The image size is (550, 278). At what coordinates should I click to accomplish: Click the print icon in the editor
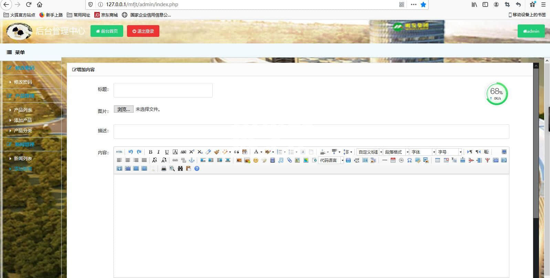(164, 168)
